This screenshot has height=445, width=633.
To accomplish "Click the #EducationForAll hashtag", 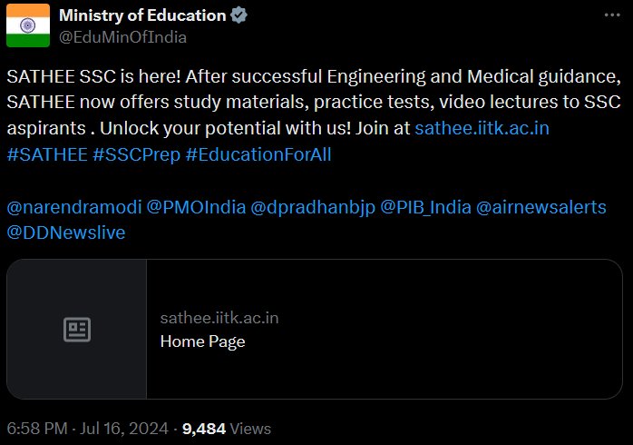I will pyautogui.click(x=258, y=154).
